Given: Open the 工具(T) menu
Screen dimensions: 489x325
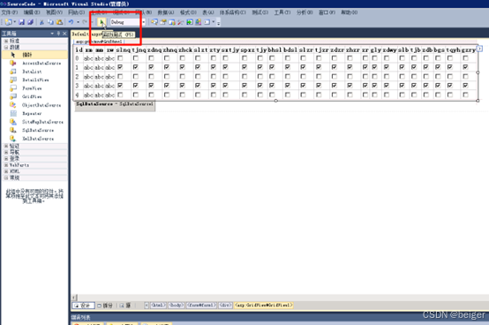Looking at the screenshot, I should point(282,12).
